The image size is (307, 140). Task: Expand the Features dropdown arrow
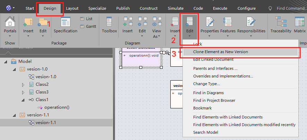[228, 36]
